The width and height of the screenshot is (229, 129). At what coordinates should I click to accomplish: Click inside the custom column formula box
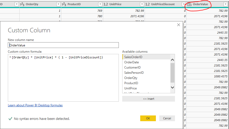(63, 78)
